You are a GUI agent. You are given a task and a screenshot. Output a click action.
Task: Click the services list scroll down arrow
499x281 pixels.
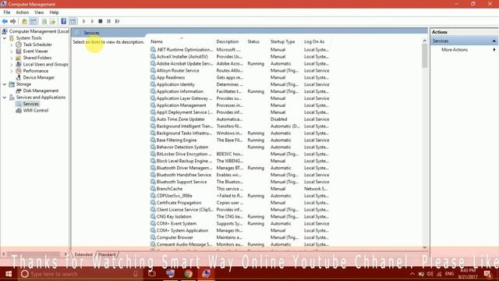(x=424, y=247)
